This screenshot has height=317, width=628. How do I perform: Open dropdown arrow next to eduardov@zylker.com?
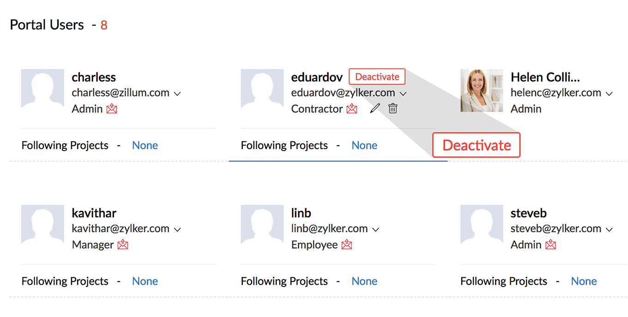coord(403,94)
